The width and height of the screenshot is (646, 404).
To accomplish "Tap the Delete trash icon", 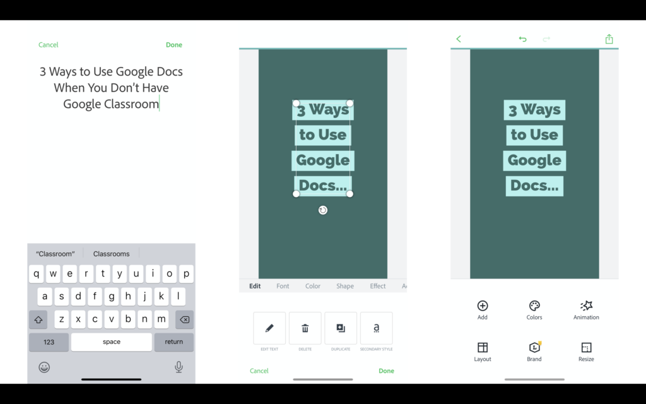I will pos(305,328).
